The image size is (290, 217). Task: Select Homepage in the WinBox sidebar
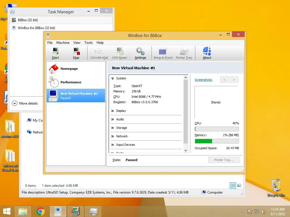[76, 69]
